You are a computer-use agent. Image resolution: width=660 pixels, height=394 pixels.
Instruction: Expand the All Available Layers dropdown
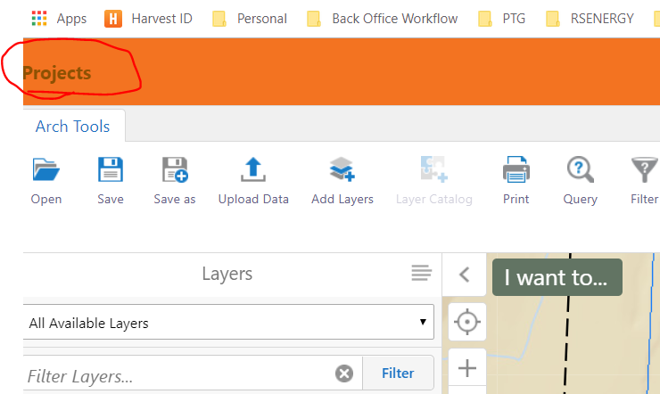[228, 322]
